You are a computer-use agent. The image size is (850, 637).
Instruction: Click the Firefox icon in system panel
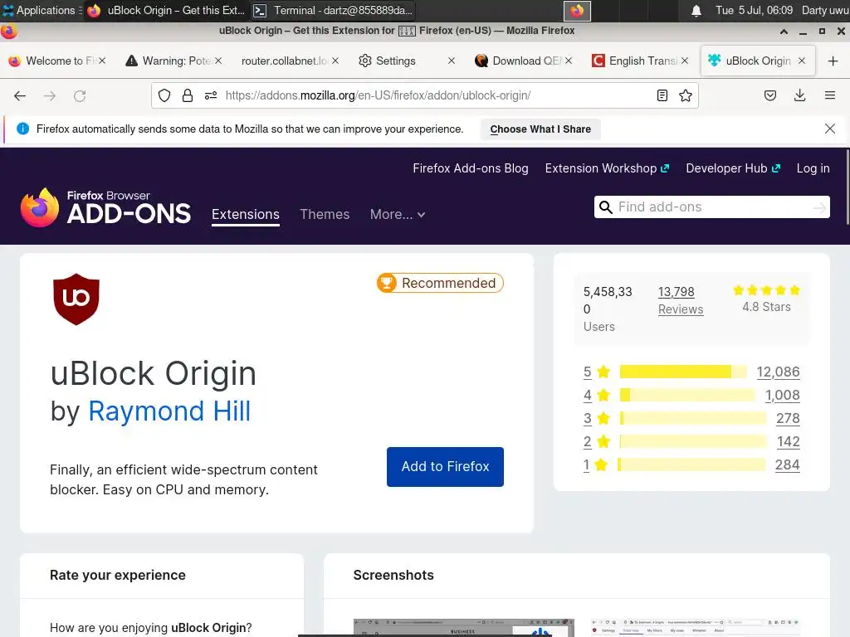pyautogui.click(x=577, y=10)
